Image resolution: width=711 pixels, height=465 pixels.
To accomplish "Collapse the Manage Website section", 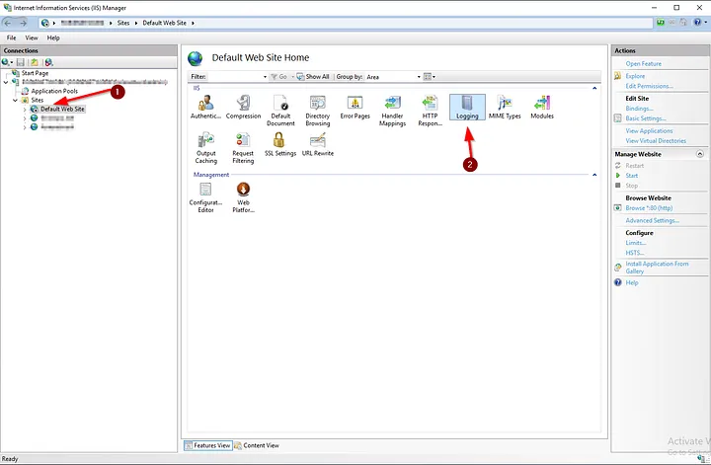I will point(699,154).
